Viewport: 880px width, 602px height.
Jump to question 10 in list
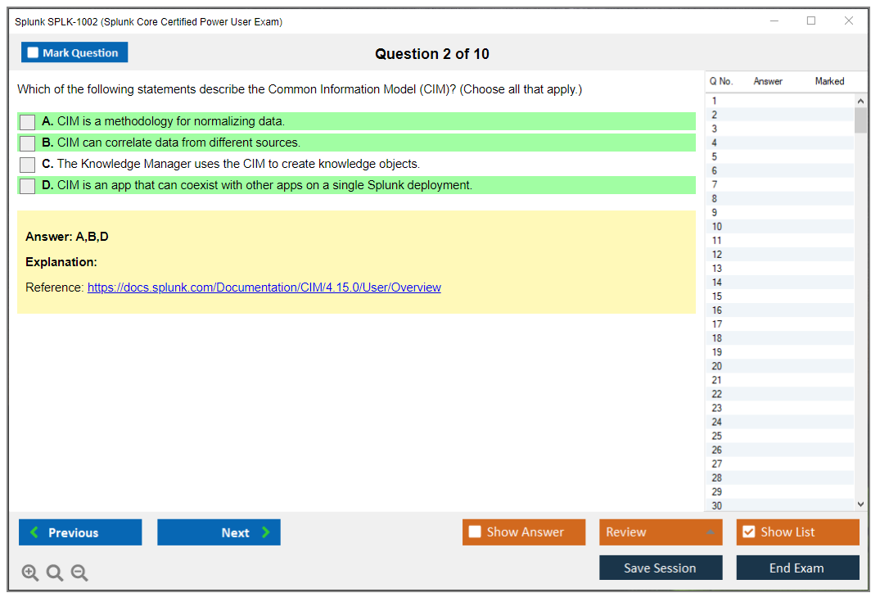[x=717, y=227]
